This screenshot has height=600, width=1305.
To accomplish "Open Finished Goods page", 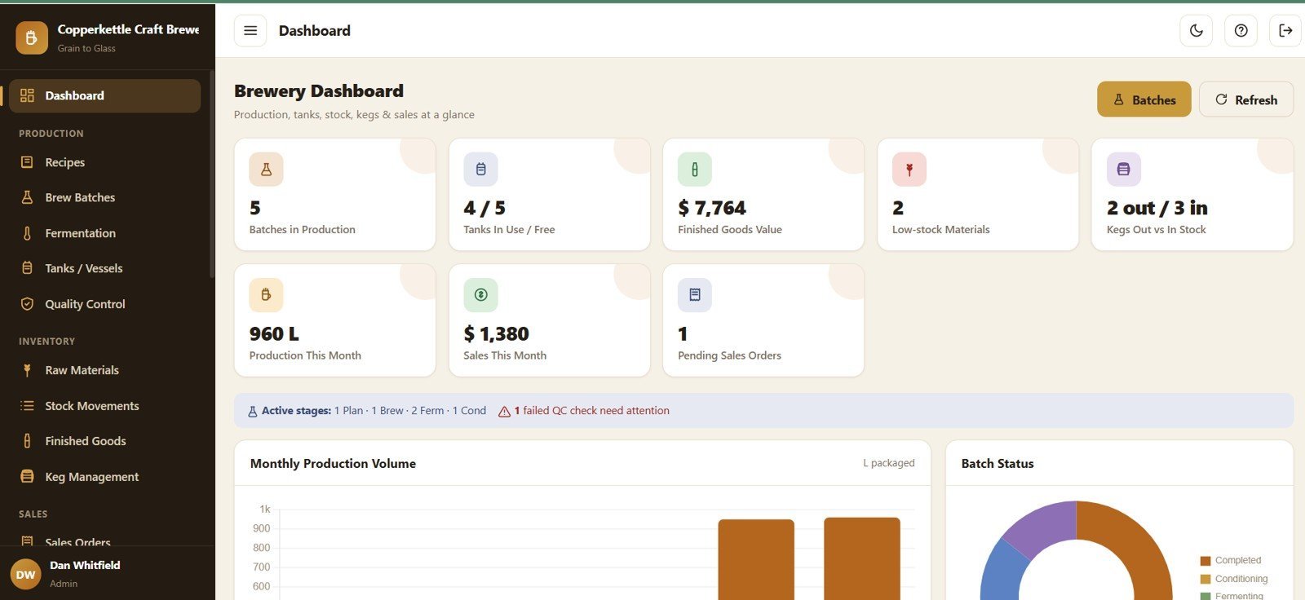I will (x=104, y=441).
